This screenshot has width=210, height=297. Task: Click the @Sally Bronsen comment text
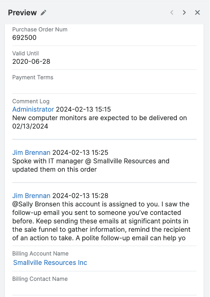pos(101,221)
